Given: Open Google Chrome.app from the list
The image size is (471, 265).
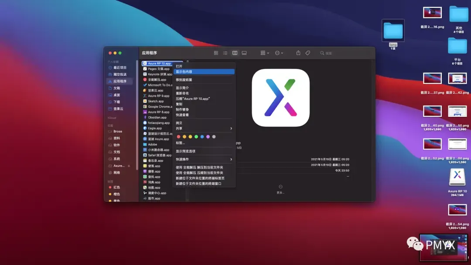Looking at the screenshot, I should (158, 106).
